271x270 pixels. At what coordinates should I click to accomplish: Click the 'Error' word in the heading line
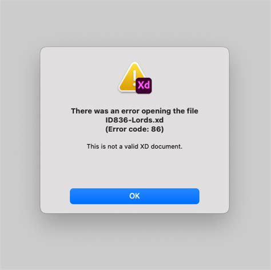click(x=117, y=129)
